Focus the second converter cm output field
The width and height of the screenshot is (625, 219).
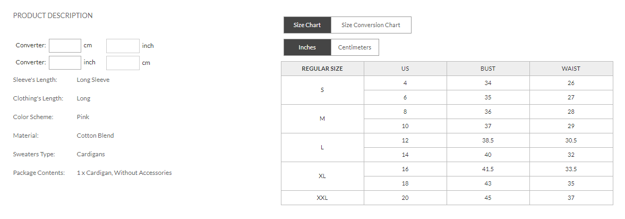123,63
